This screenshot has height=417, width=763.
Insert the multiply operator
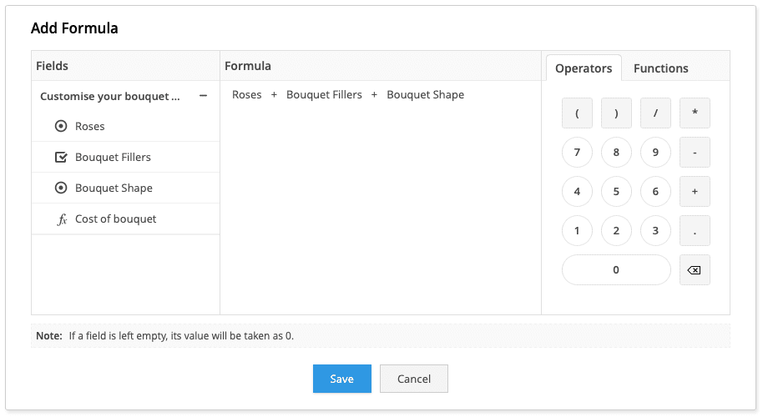(695, 113)
